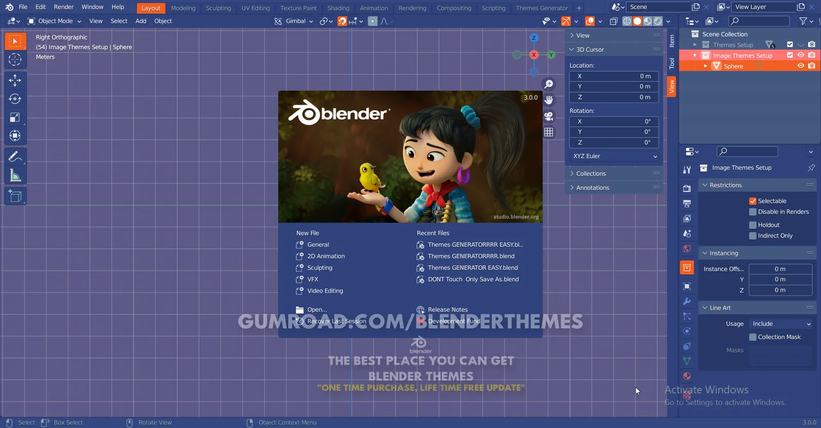Select the Annotate tool

15,157
